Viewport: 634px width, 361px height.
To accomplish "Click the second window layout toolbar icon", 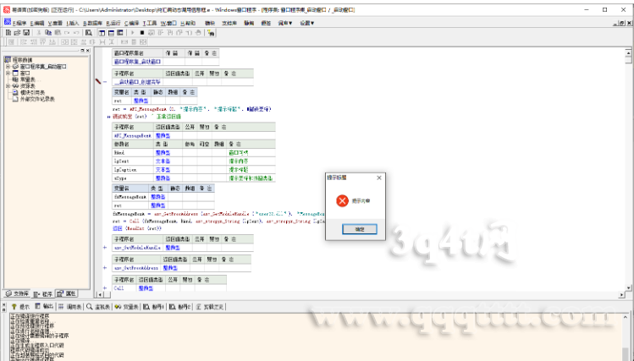I will [111, 33].
